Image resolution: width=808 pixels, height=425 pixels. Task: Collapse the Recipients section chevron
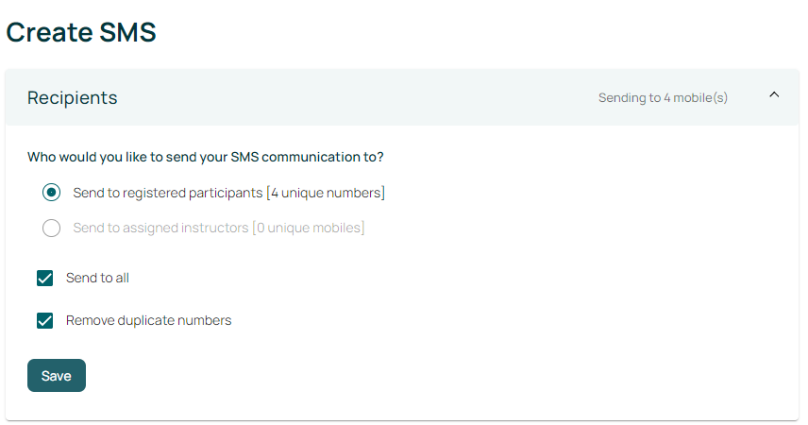pos(774,94)
